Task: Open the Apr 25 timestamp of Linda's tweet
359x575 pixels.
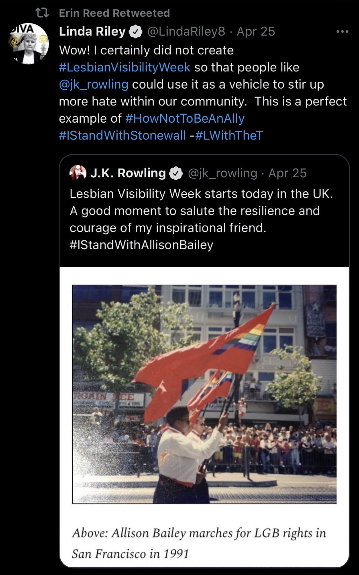Action: coord(256,32)
